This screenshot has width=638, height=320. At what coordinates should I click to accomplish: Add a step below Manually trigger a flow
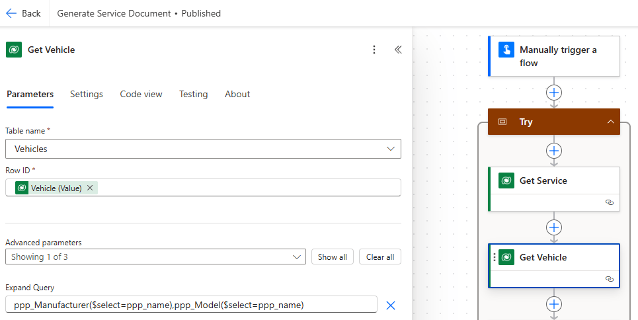[x=554, y=93]
